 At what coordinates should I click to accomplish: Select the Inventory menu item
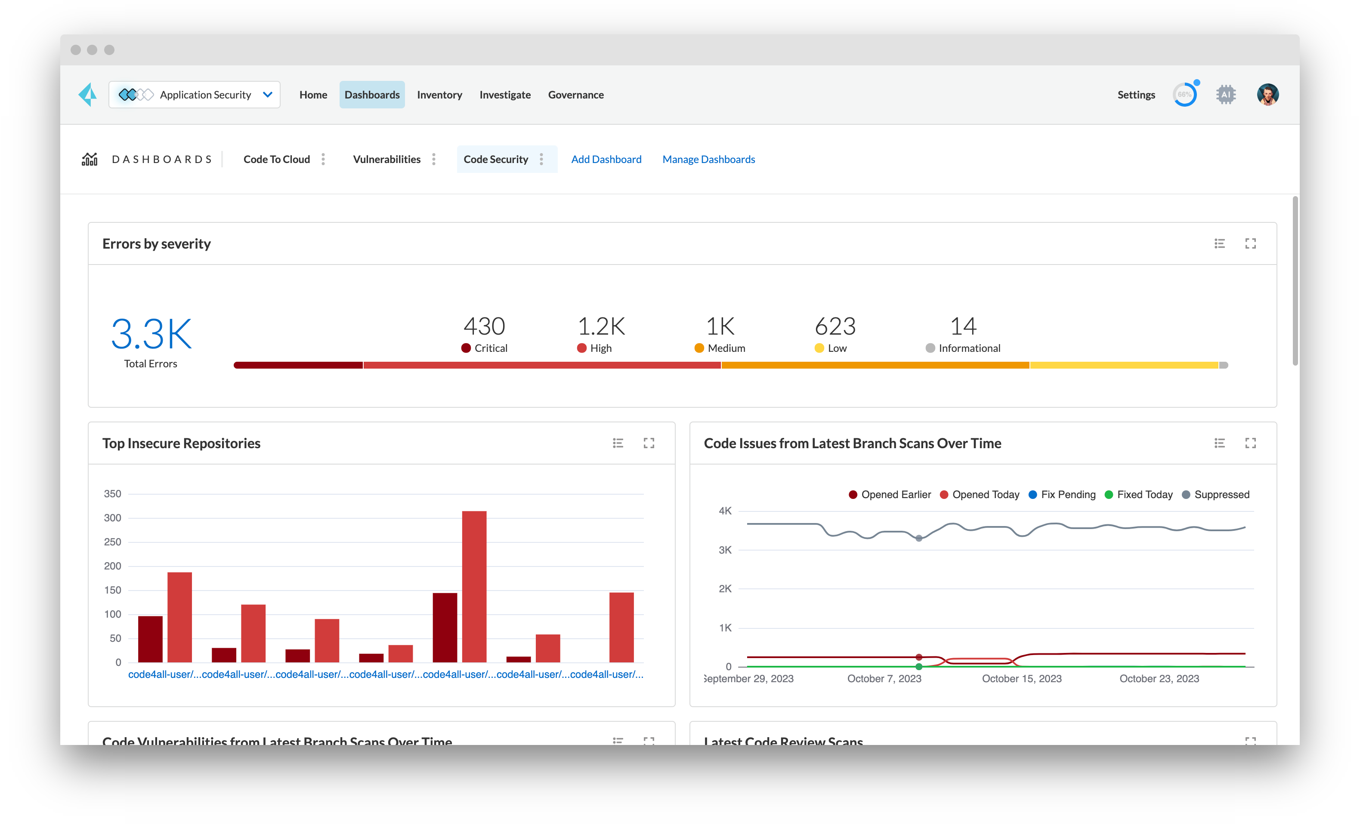[x=439, y=94]
